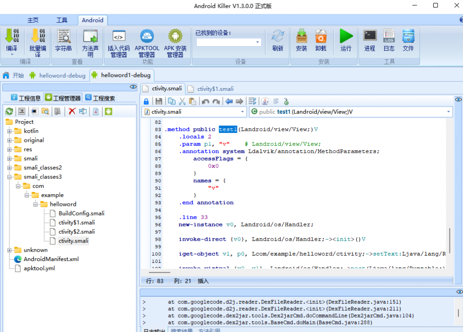Click the red X delete icon
This screenshot has width=463, height=332.
click(x=72, y=111)
